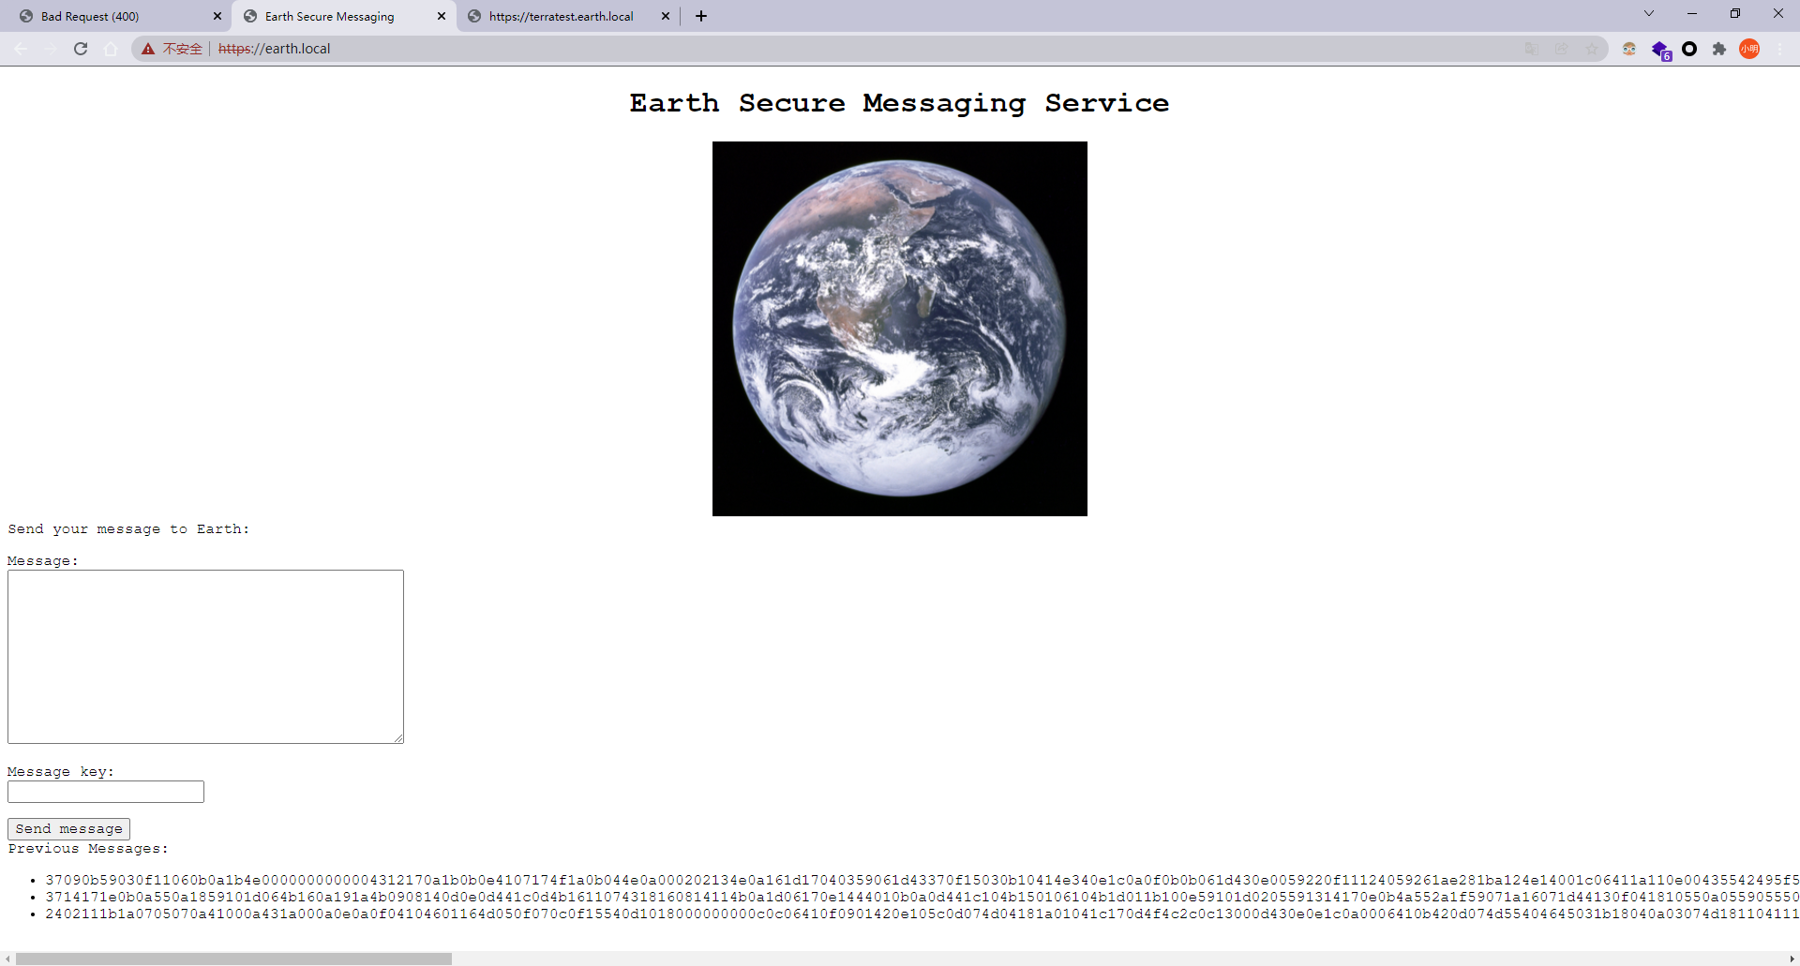Go back to the previous page

coord(21,49)
